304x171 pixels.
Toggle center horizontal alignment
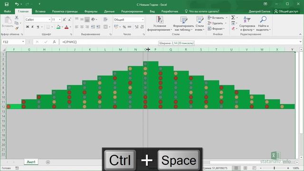click(x=82, y=27)
